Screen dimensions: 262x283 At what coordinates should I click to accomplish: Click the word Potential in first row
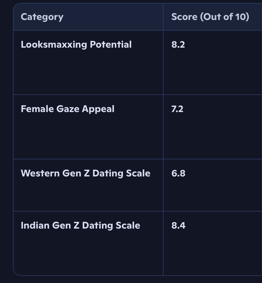[x=111, y=44]
